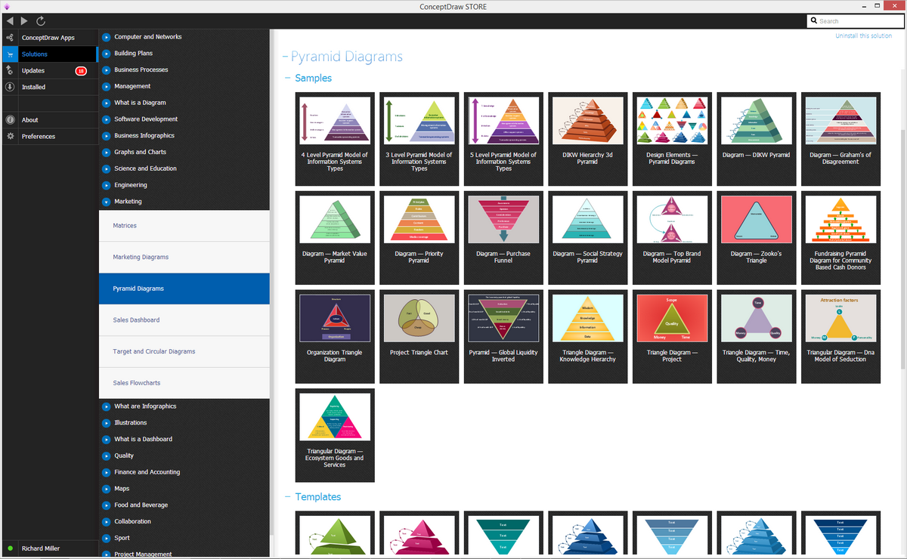Screen dimensions: 907x559
Task: Open Fundraising Pyramid Diagram sample
Action: [x=840, y=237]
